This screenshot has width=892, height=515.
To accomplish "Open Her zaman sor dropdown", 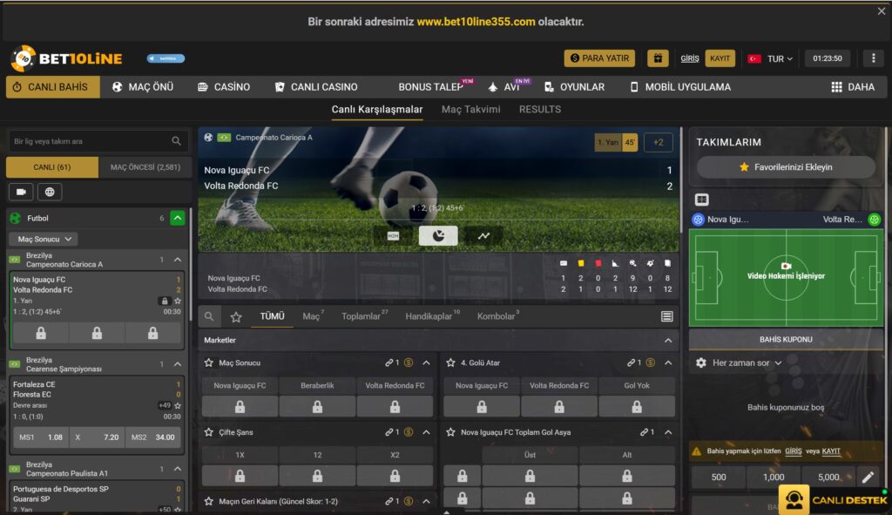I will pyautogui.click(x=747, y=363).
